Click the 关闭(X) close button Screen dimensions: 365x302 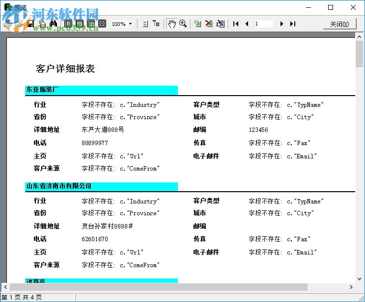(x=339, y=24)
